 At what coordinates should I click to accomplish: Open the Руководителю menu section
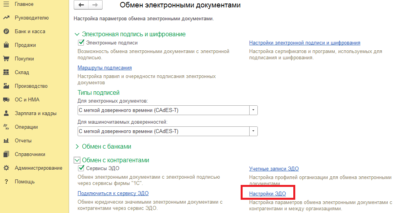tap(32, 18)
